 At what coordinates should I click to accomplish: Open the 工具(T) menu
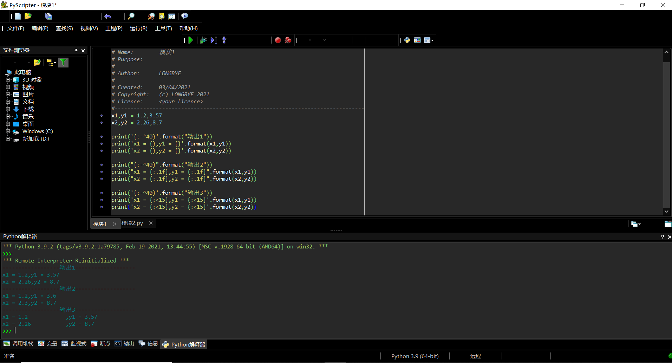(164, 28)
